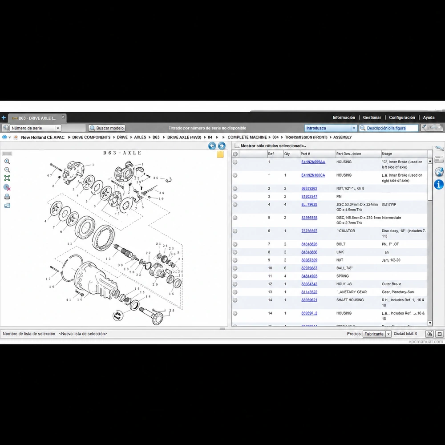Viewport: 445px width, 445px height.
Task: Zoom out of the axle diagram
Action: point(7,170)
